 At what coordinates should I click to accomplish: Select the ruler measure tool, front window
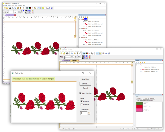coord(92,53)
